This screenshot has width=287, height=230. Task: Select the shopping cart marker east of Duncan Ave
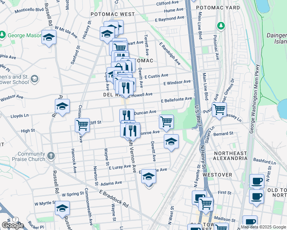click(166, 122)
